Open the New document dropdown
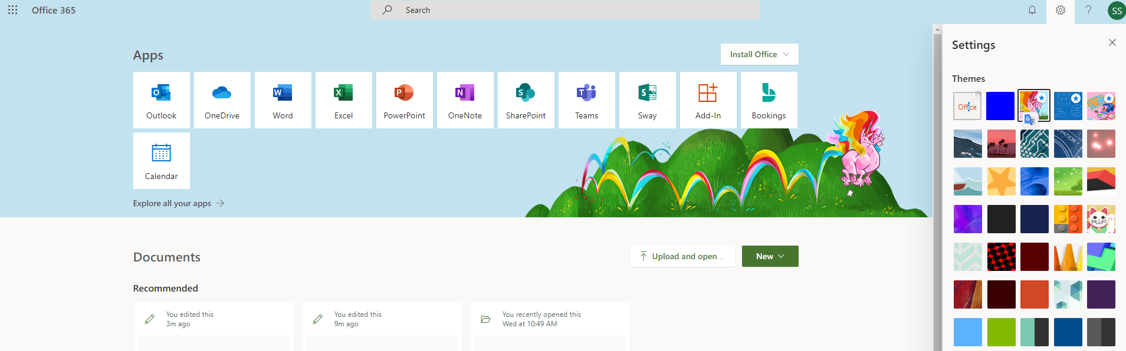 [x=770, y=256]
